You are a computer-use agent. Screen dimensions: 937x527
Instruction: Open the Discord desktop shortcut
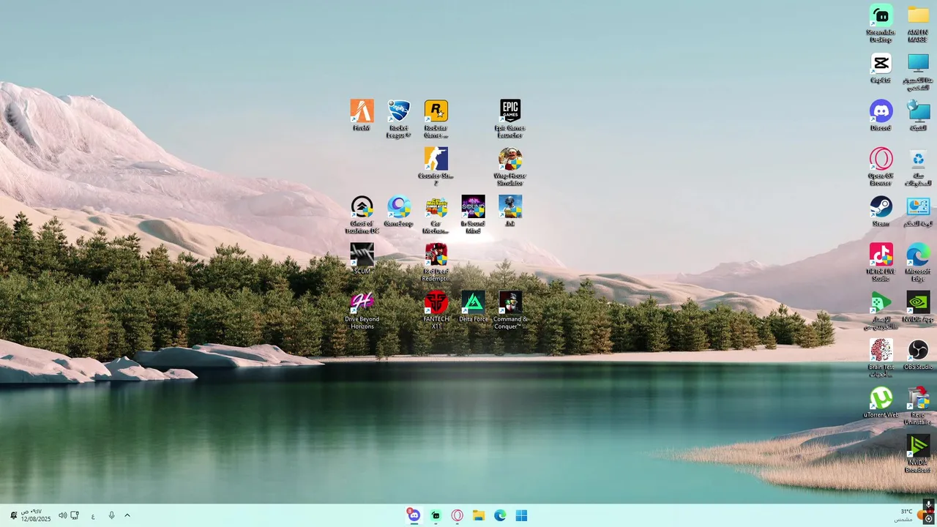point(881,115)
